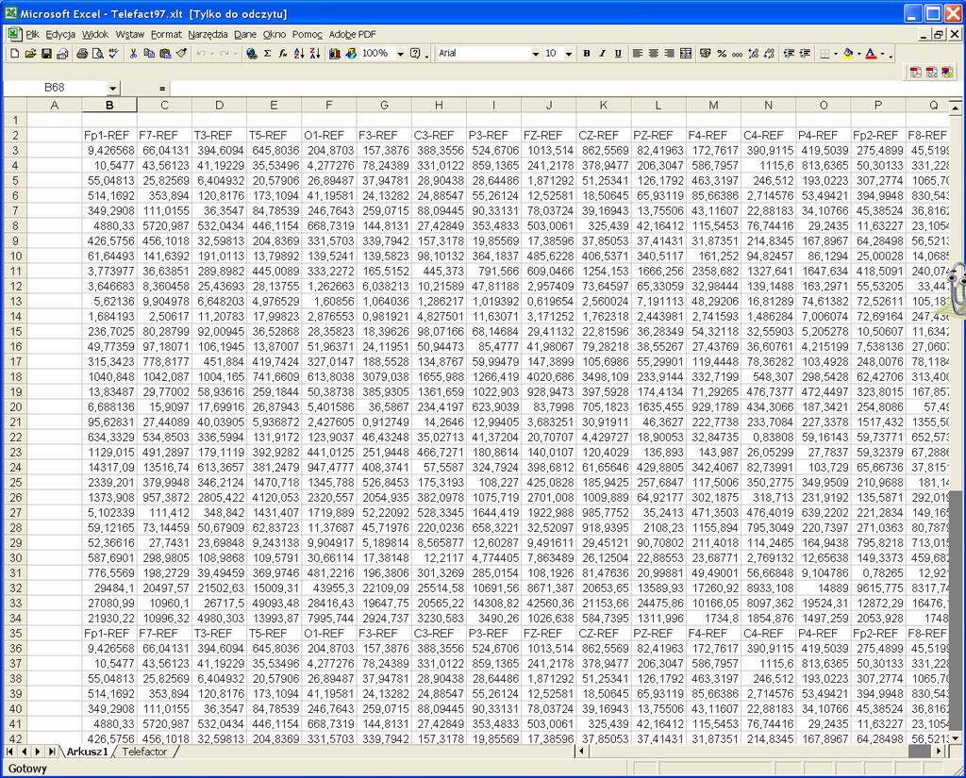This screenshot has height=778, width=966.
Task: Toggle Underline formatting
Action: pos(618,54)
